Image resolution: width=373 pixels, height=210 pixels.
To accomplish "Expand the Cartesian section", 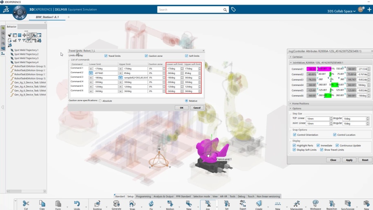I will 291,57.
